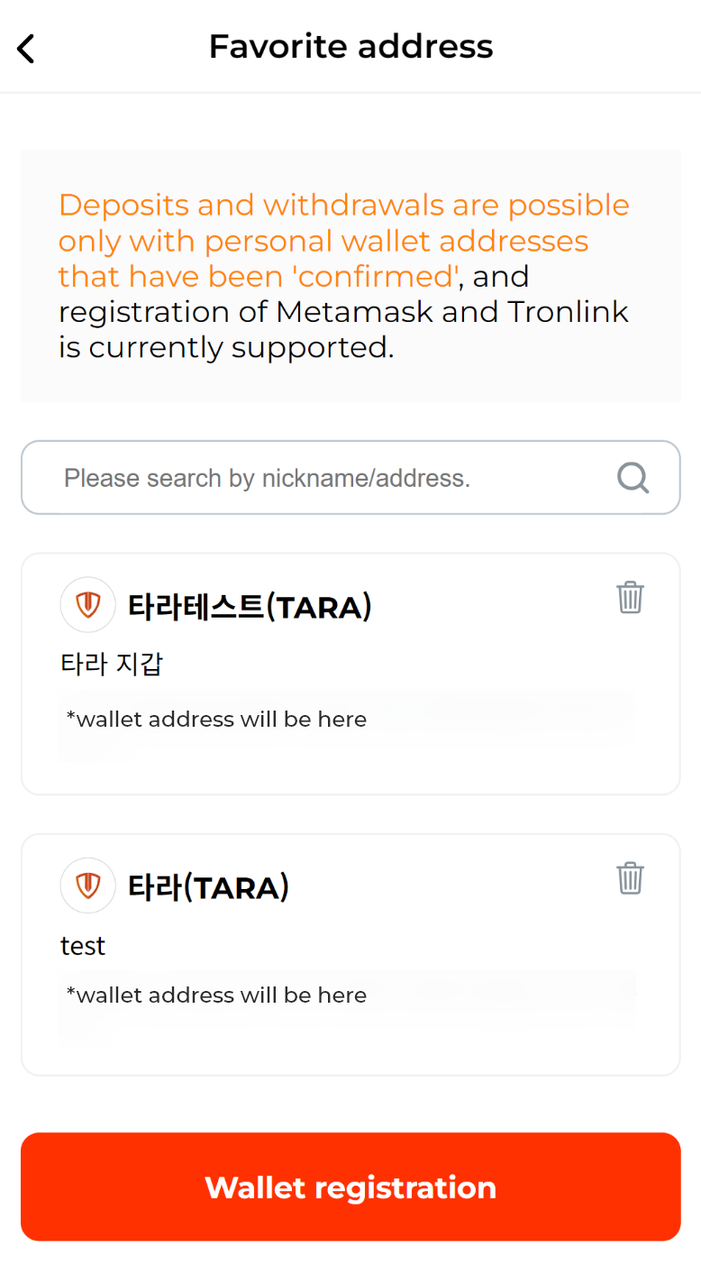Focus the nickname/address search field
The image size is (701, 1275).
[324, 478]
